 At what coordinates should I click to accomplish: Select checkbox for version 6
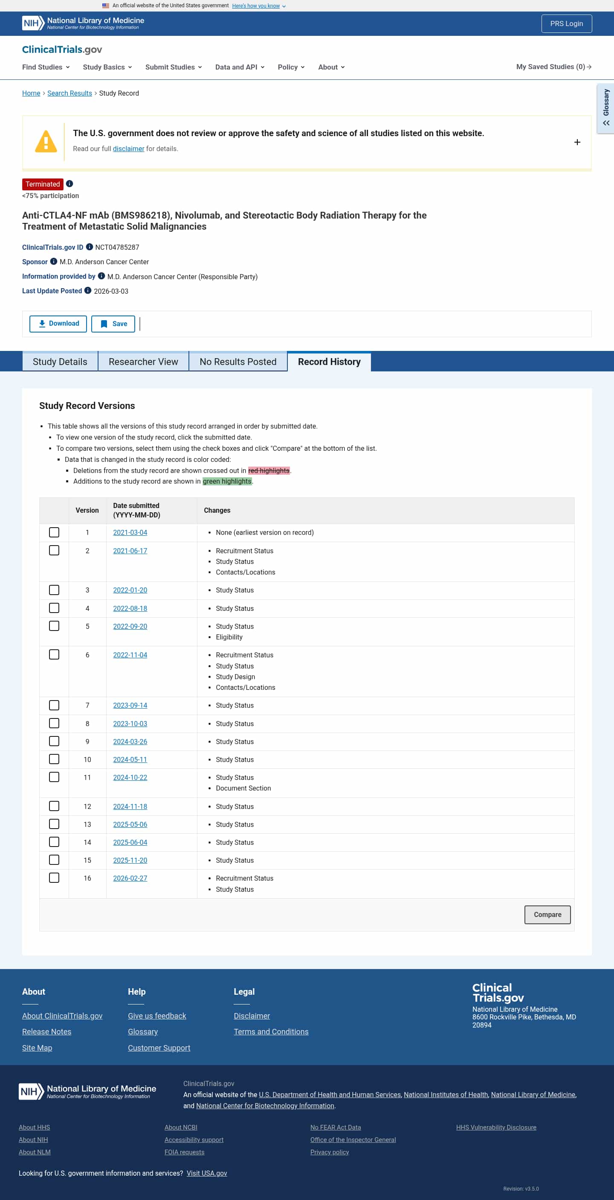[x=54, y=654]
